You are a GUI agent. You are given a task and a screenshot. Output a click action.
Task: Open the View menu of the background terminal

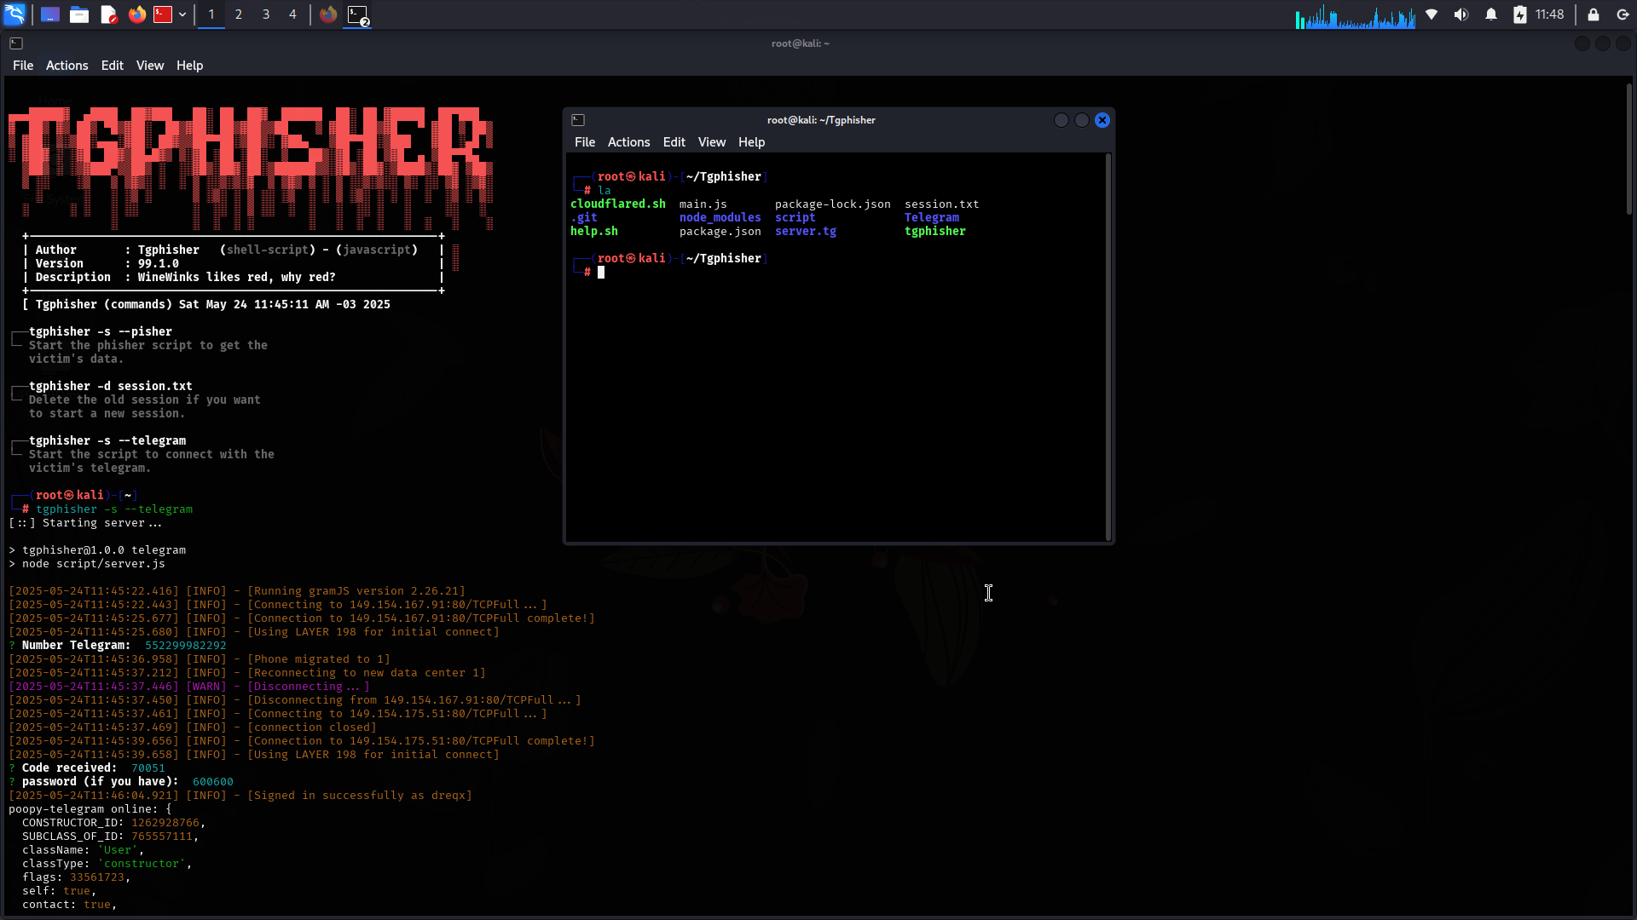tap(149, 66)
